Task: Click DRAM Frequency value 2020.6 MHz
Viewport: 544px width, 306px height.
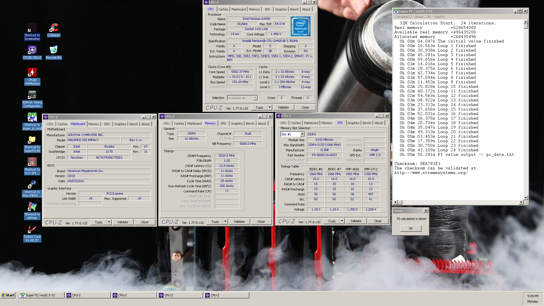Action: (x=226, y=156)
